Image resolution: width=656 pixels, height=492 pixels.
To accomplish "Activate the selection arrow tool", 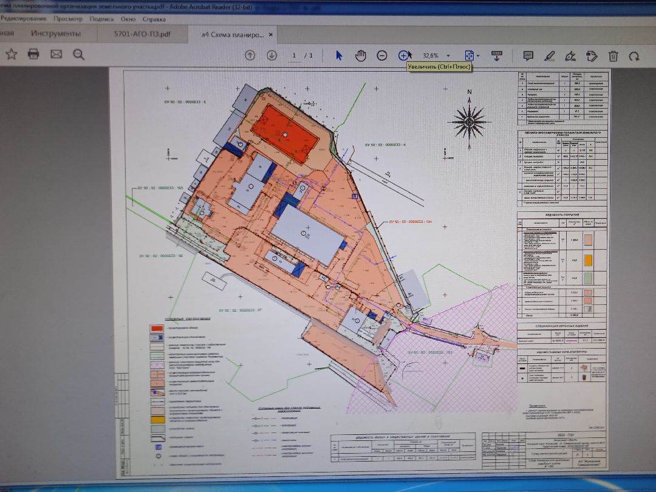I will (x=339, y=55).
